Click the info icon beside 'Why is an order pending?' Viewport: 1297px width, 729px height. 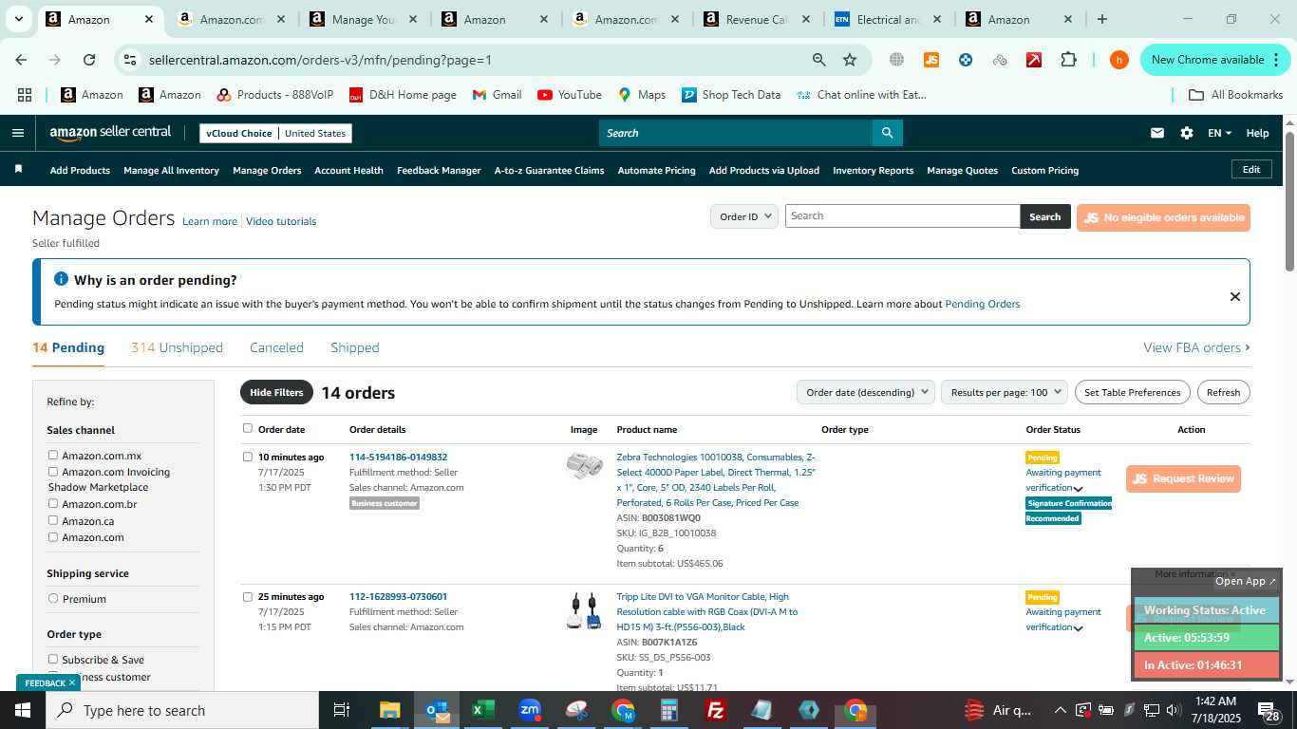(x=61, y=279)
